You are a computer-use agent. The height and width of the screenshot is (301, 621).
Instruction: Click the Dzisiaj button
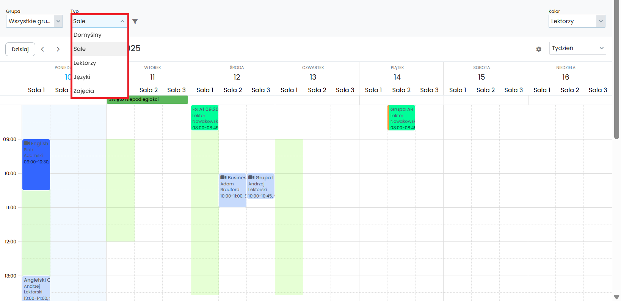[20, 49]
